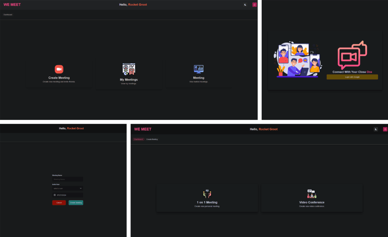Click the pink video chat logo on login screen
388x237 pixels.
[x=352, y=55]
